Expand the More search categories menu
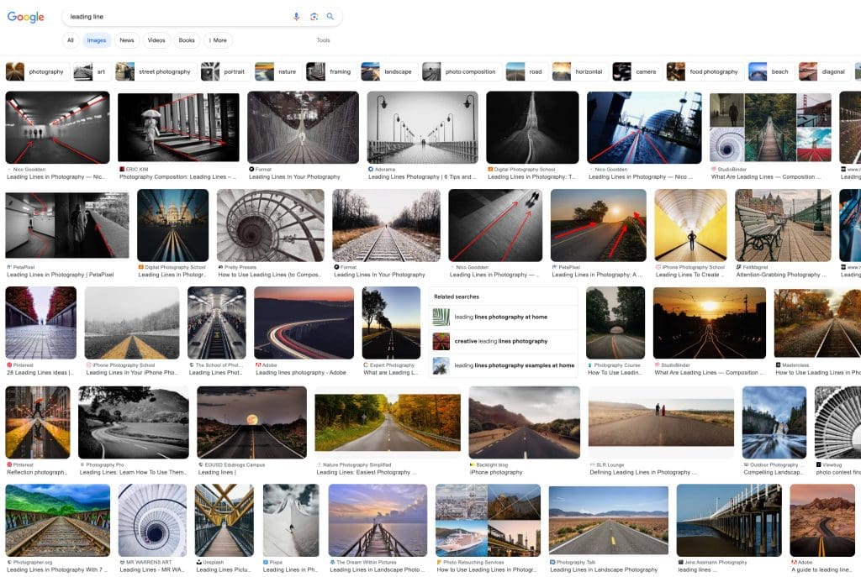This screenshot has height=577, width=861. (x=218, y=40)
